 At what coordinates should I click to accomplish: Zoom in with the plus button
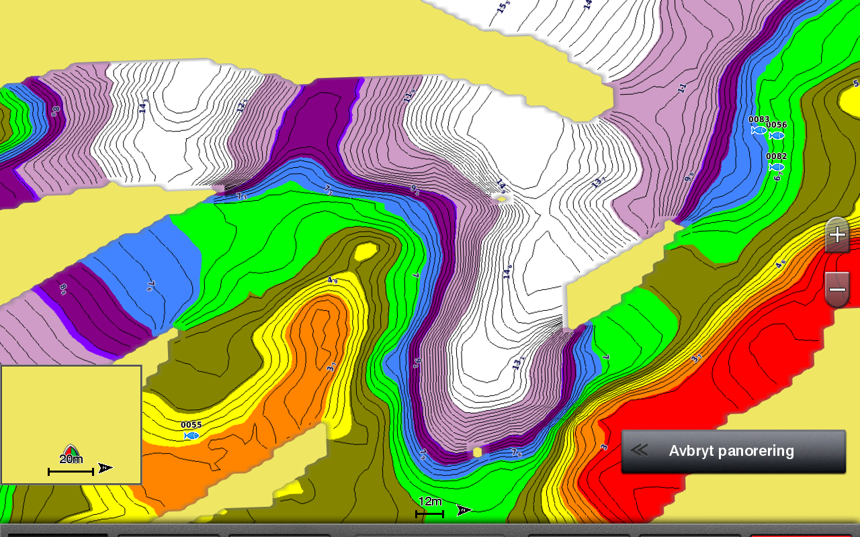(x=837, y=235)
